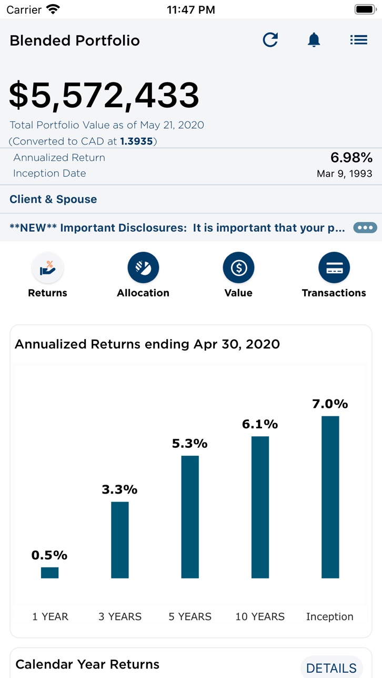382x678 pixels.
Task: Select the Value dollar icon
Action: [238, 268]
